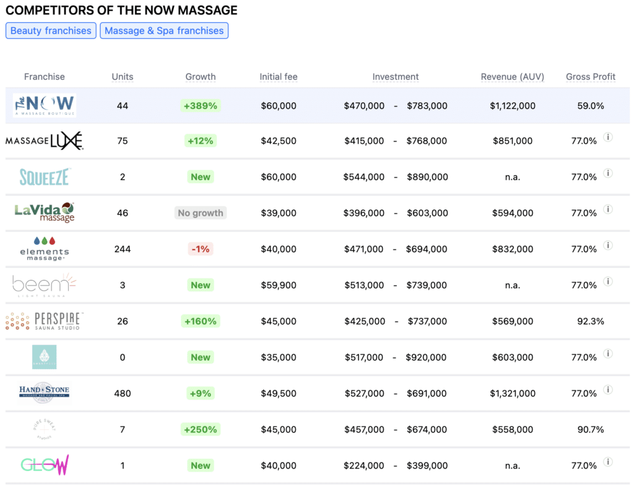Viewport: 634px width, 492px height.
Task: Click the $49,500 initial fee
Action: click(x=279, y=393)
